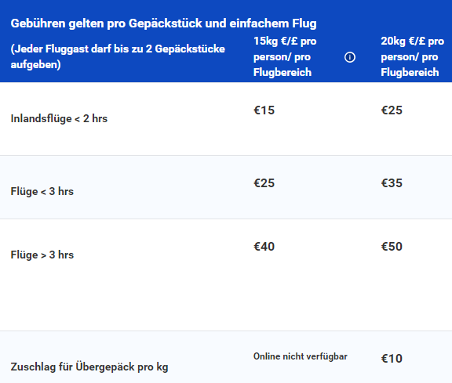This screenshot has height=383, width=452.
Task: Click the €50 price for Flüge > 3 hrs
Action: tap(392, 247)
